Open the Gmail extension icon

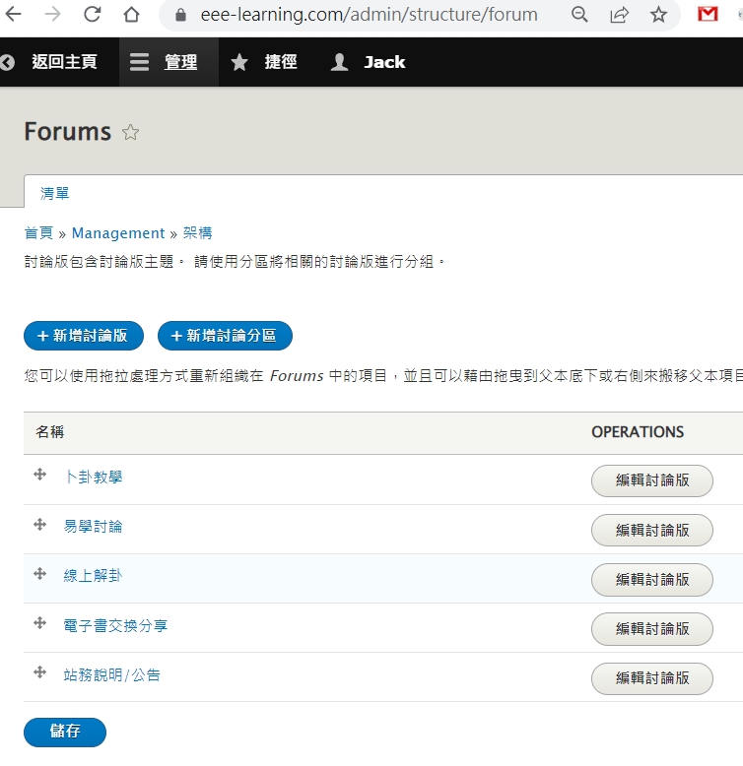tap(708, 15)
